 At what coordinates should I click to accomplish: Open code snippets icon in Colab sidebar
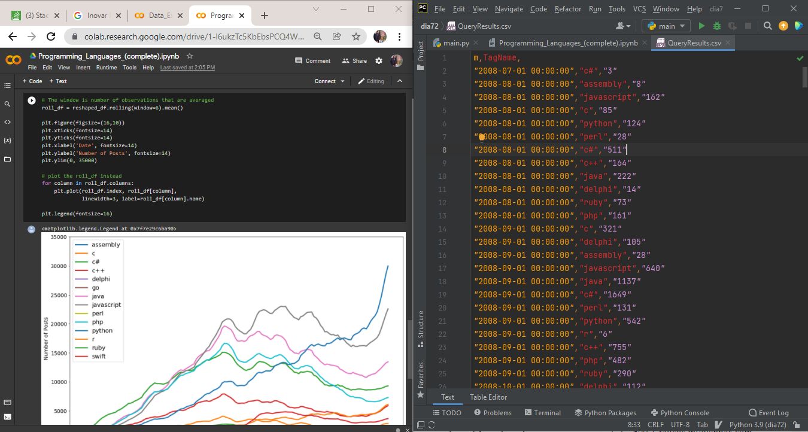tap(8, 122)
